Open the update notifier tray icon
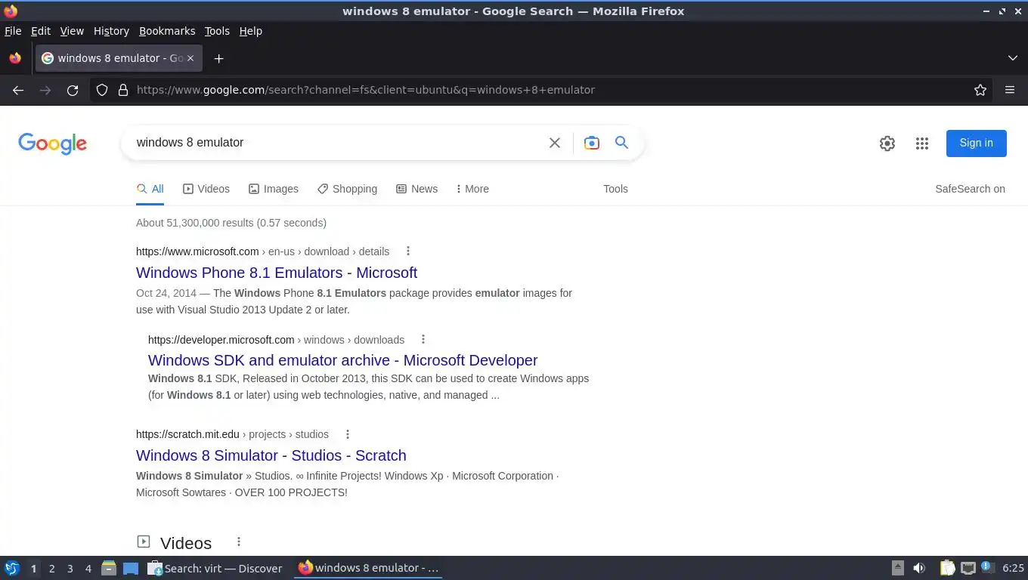 [987, 567]
